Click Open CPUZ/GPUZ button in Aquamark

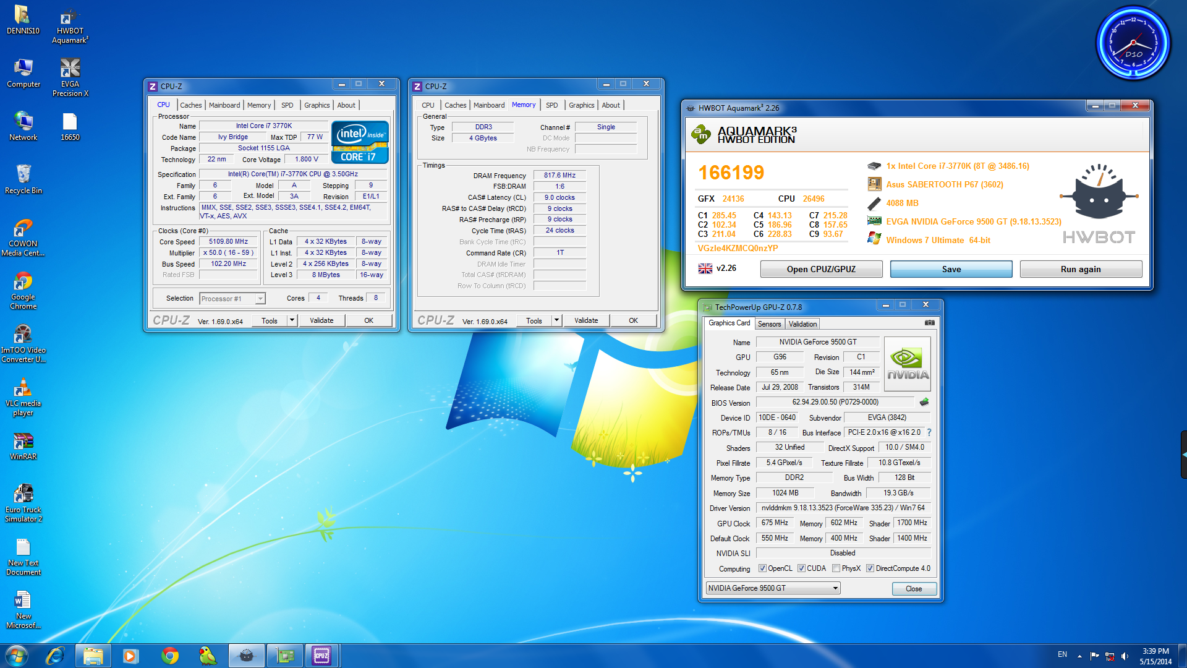click(x=821, y=269)
